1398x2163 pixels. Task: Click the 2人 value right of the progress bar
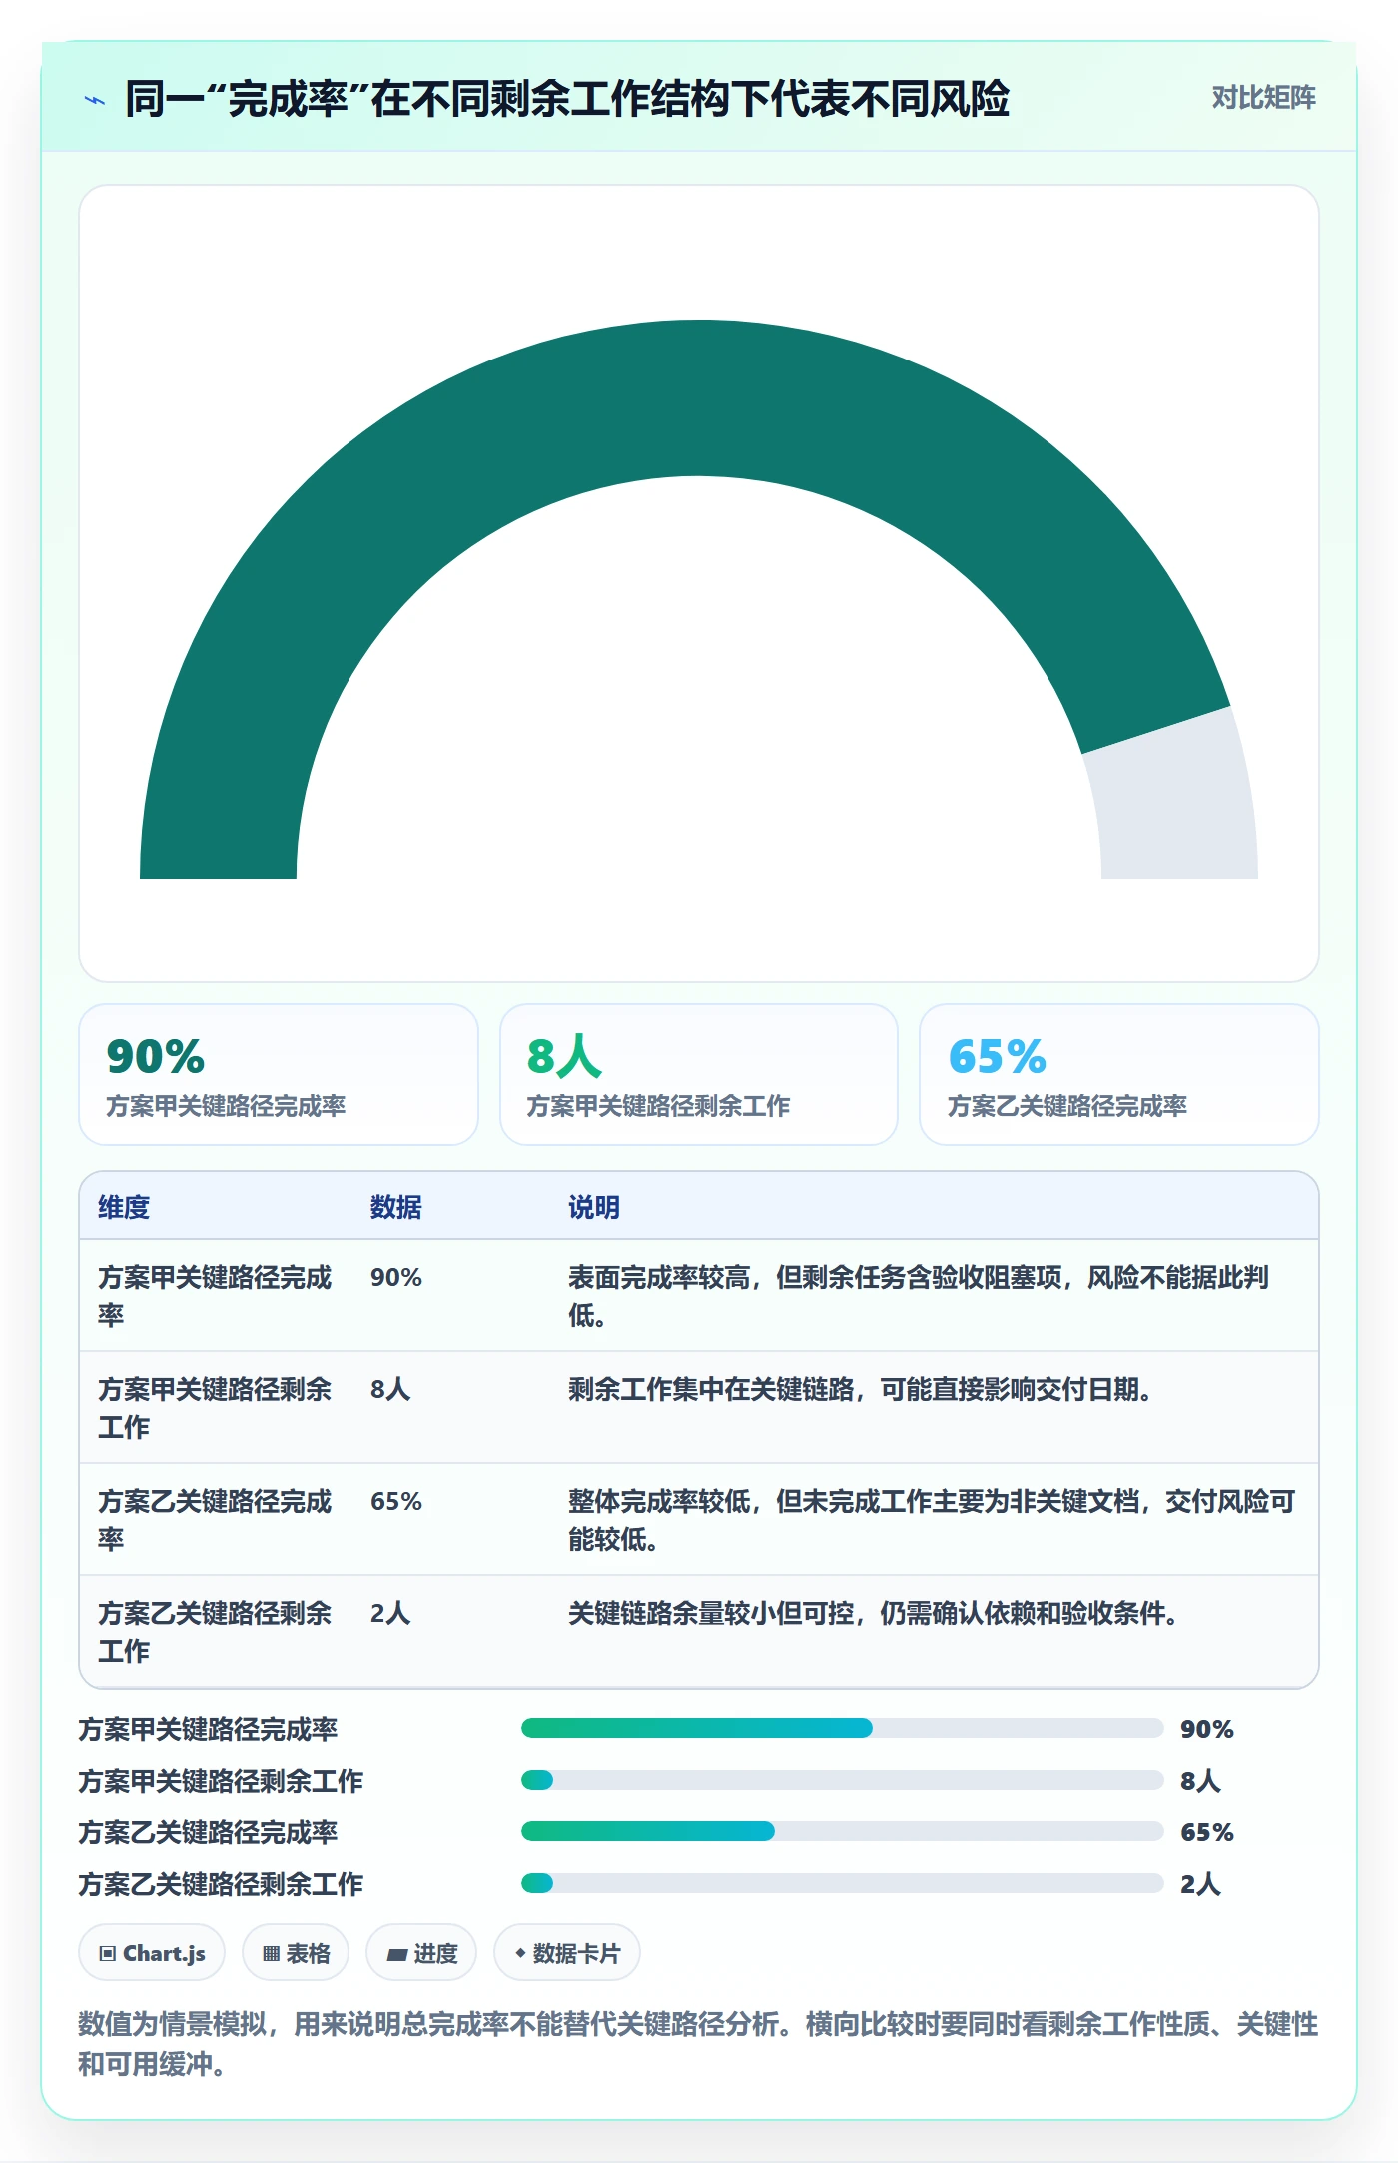click(x=1200, y=1884)
